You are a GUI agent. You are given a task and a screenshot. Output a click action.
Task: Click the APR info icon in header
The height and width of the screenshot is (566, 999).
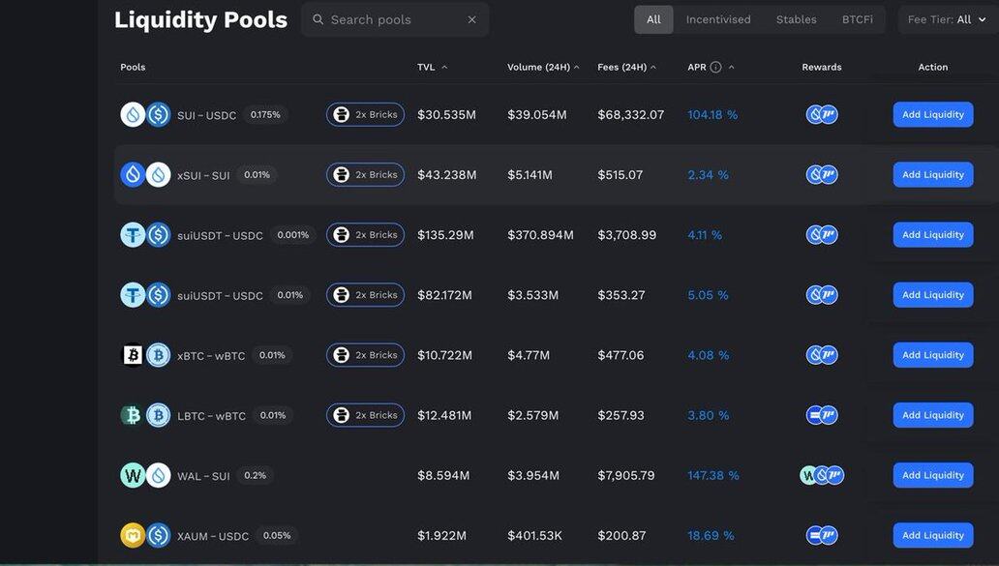click(715, 67)
